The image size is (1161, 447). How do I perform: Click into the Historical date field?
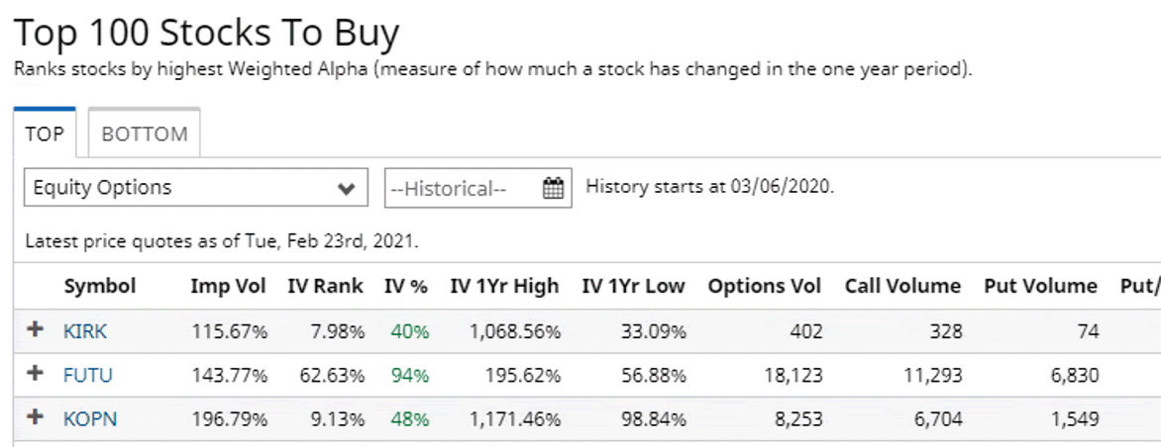478,189
